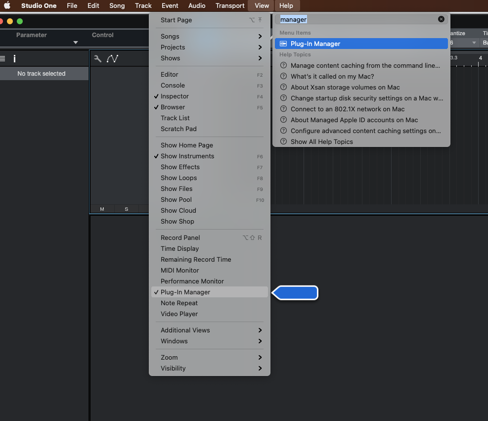Screen dimensions: 488x421
Task: Open 'About Managed Apple ID accounts' topic
Action: pyautogui.click(x=361, y=120)
